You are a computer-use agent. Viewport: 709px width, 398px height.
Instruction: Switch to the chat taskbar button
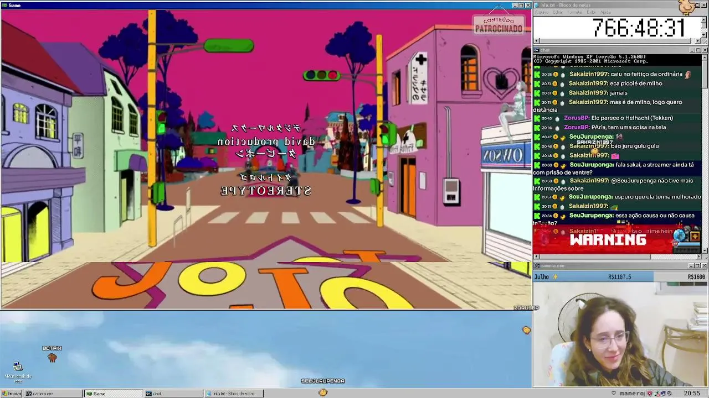pos(173,394)
